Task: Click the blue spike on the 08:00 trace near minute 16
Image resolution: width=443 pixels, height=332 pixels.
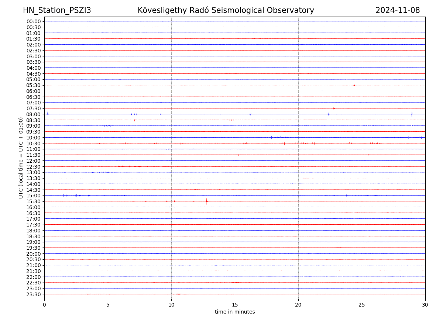Action: tap(251, 114)
